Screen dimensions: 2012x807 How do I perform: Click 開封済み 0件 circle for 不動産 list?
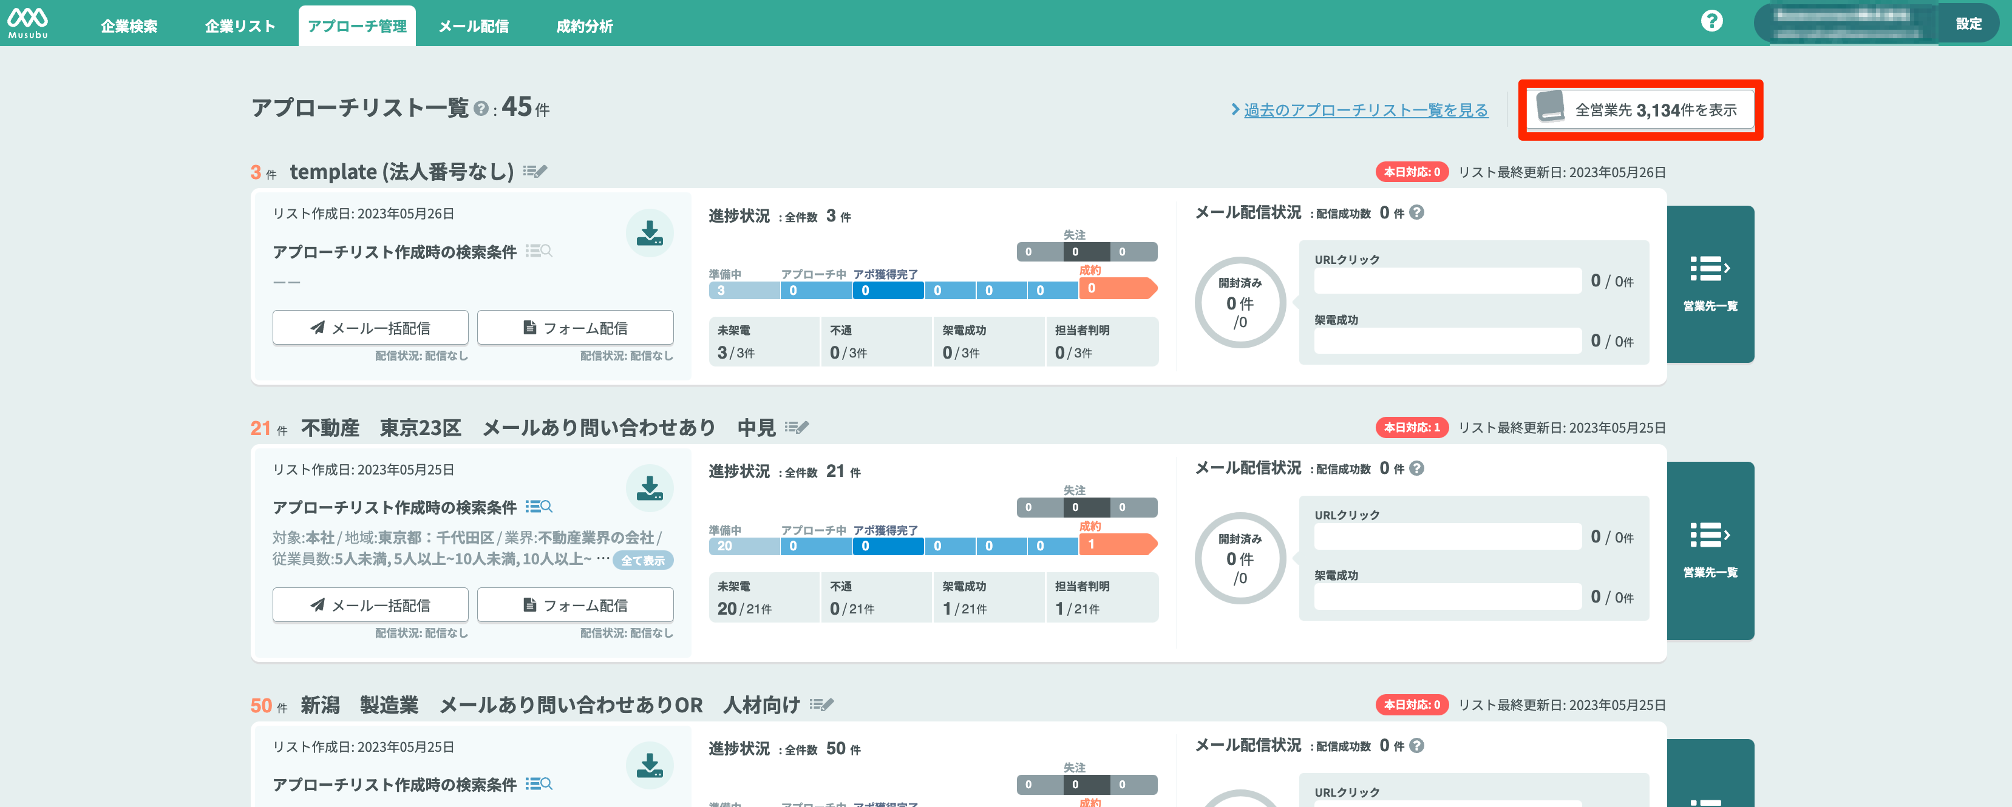click(x=1240, y=559)
